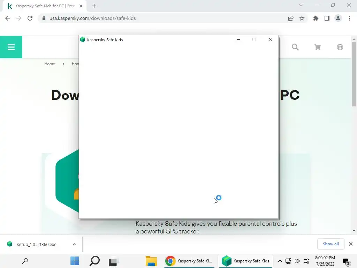
Task: Show hidden tray icons chevron
Action: 280,261
